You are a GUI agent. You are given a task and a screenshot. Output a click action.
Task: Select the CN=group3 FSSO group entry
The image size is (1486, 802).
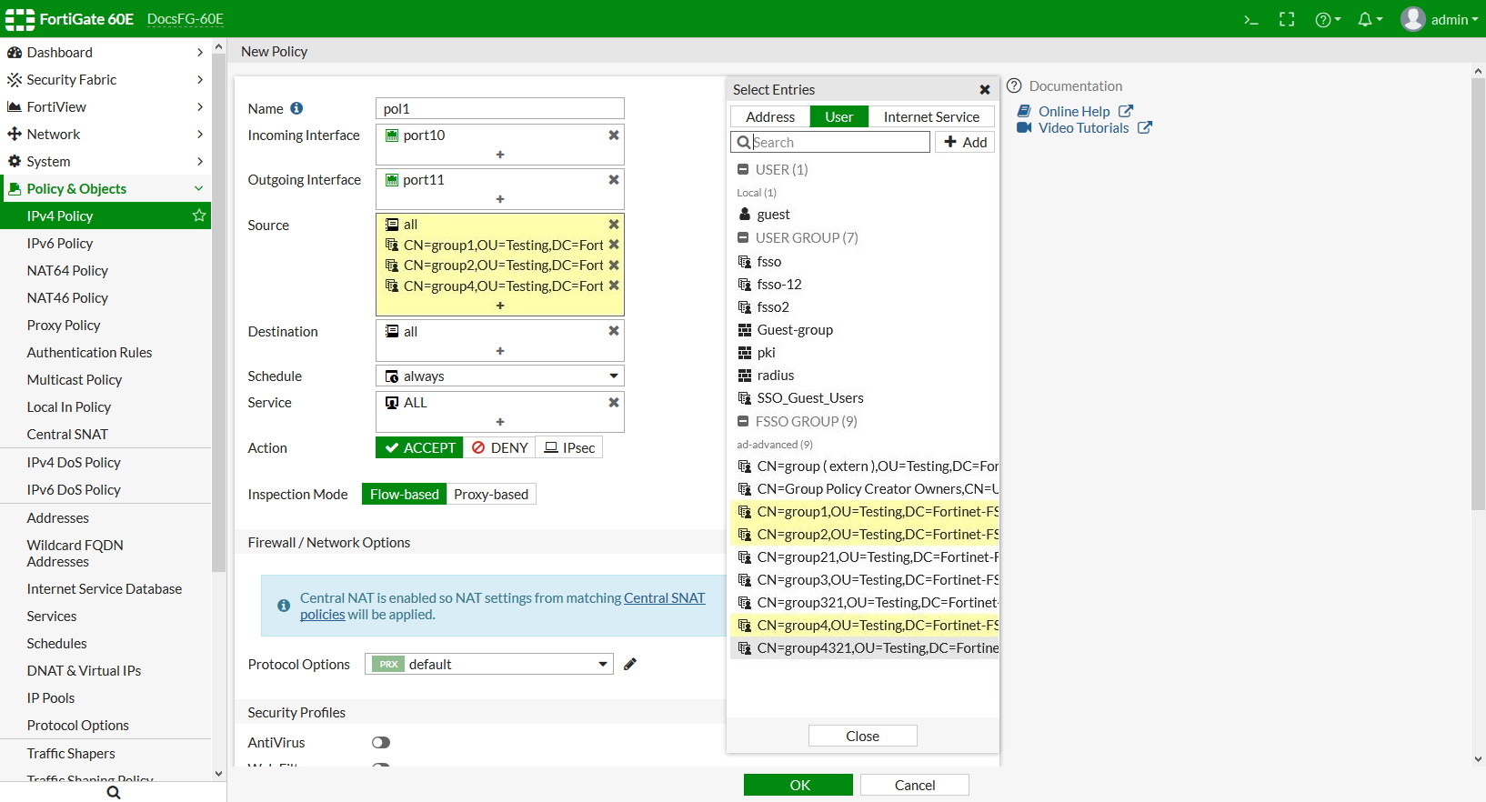tap(876, 579)
